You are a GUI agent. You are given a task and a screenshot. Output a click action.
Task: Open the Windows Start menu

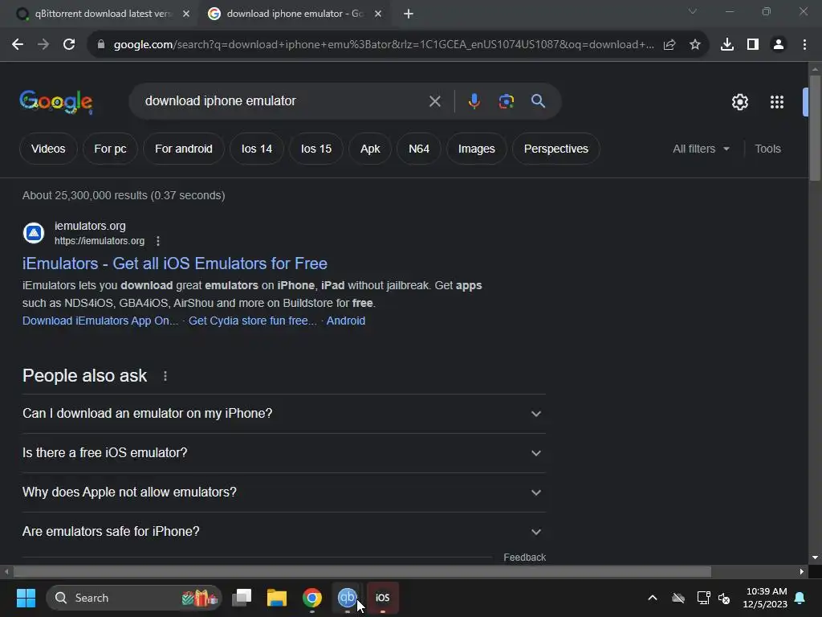point(26,598)
